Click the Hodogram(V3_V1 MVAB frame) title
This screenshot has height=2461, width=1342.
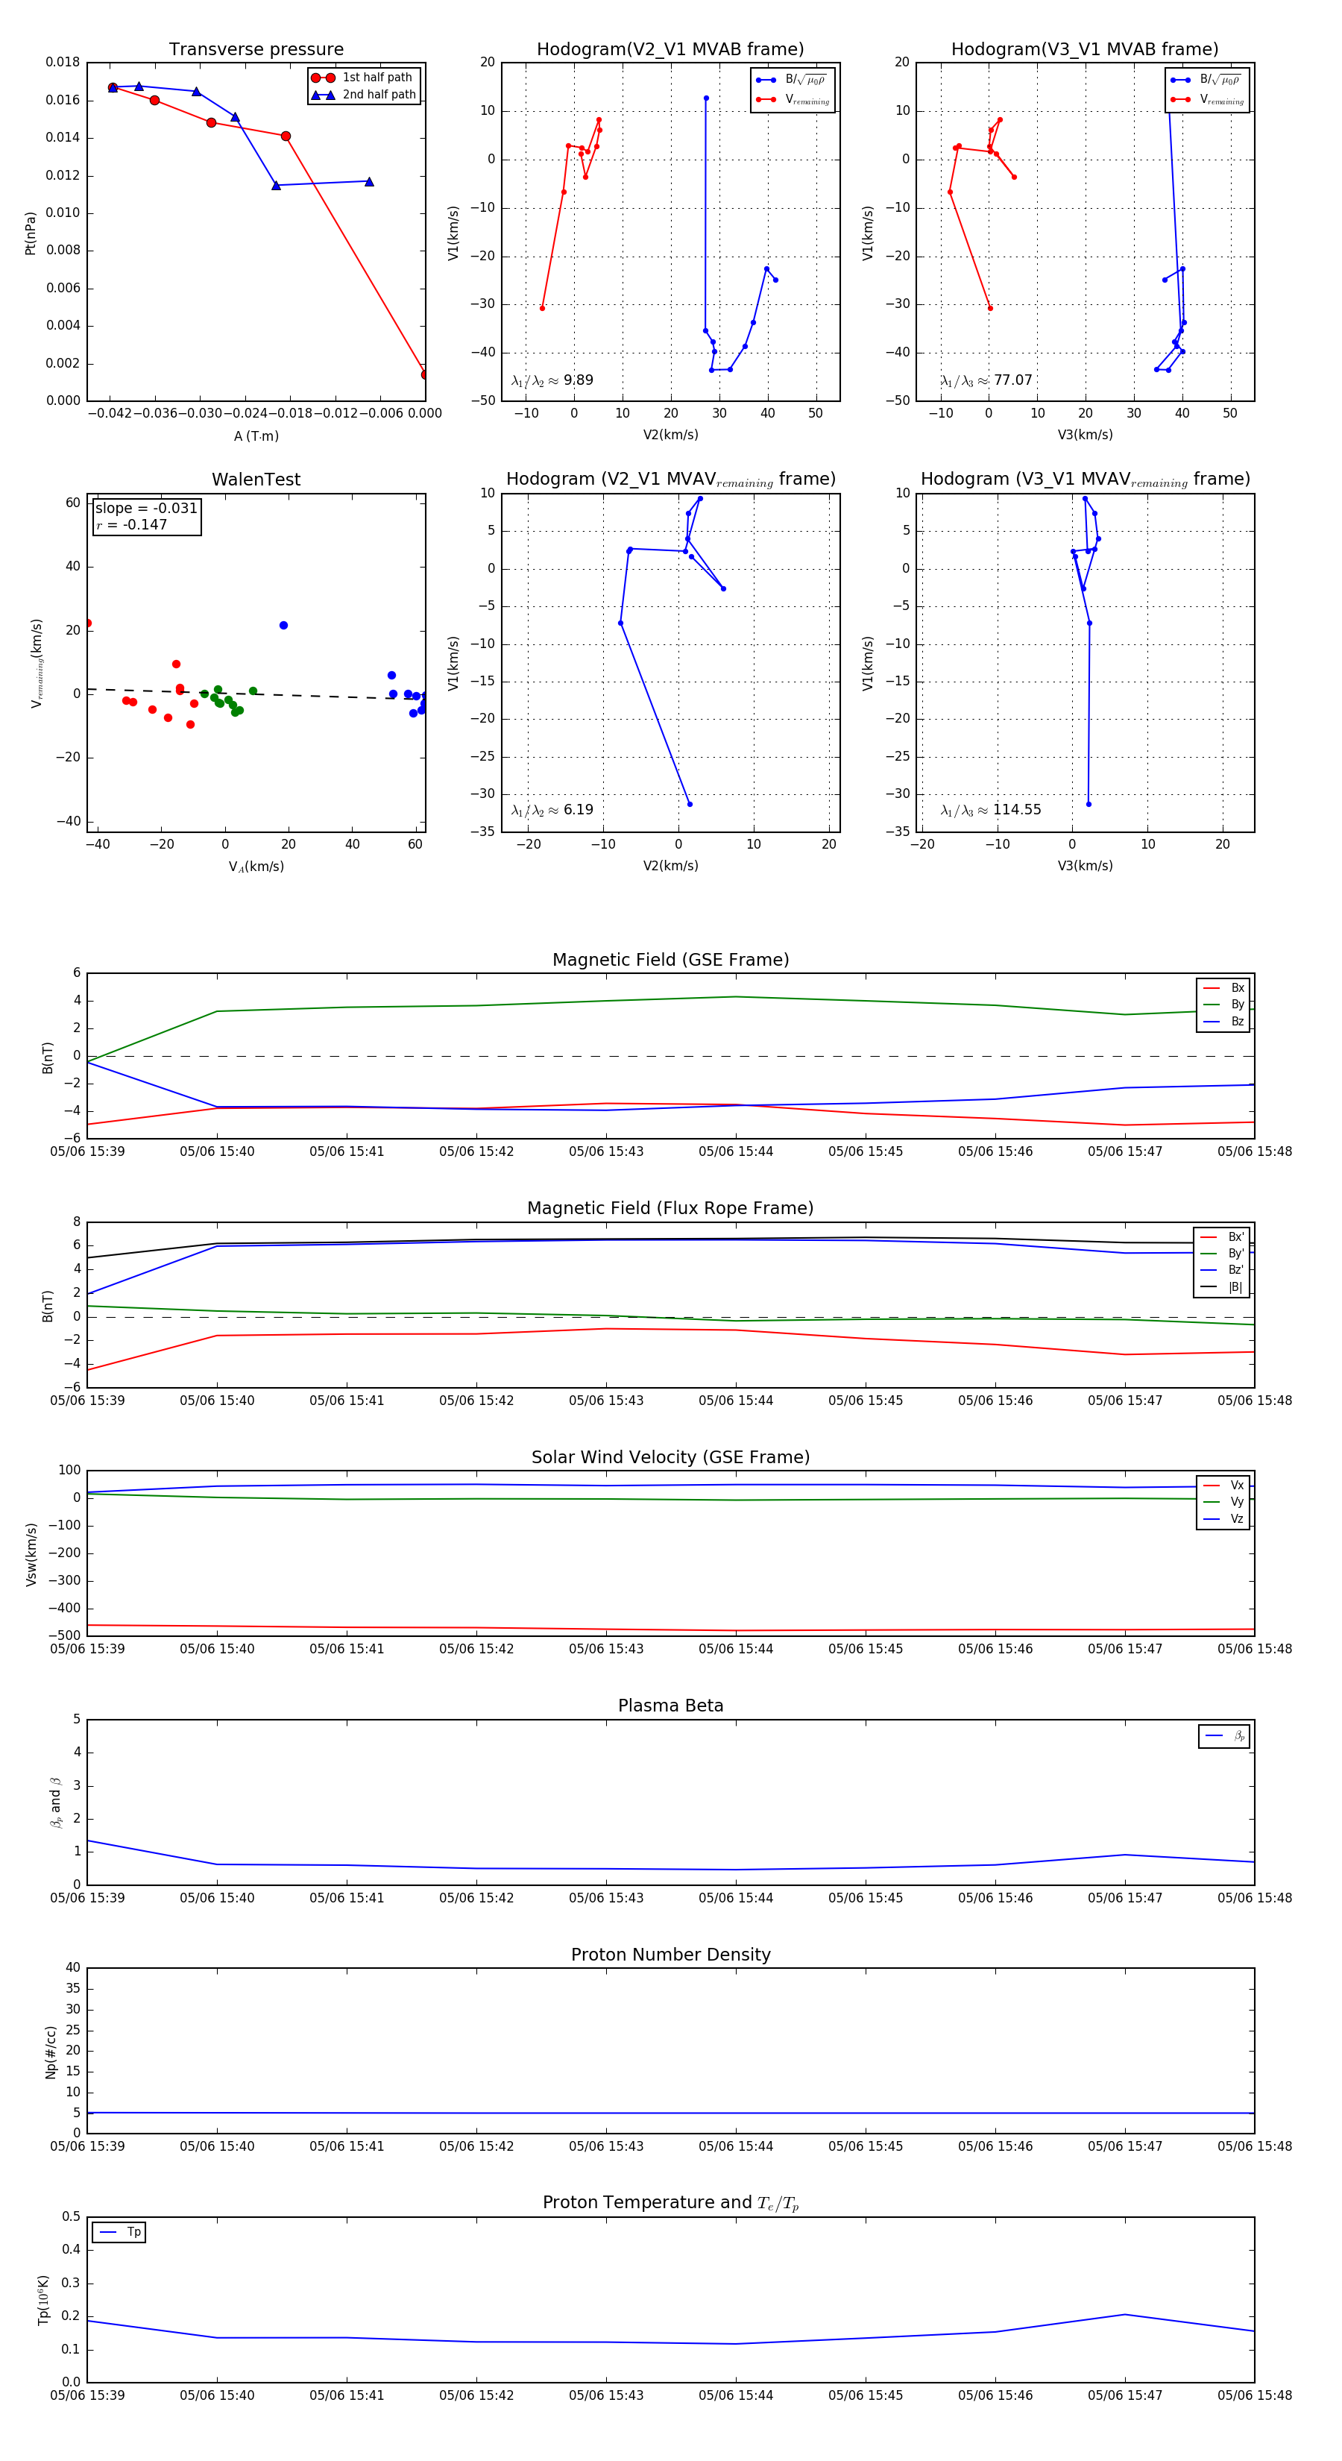(1085, 50)
